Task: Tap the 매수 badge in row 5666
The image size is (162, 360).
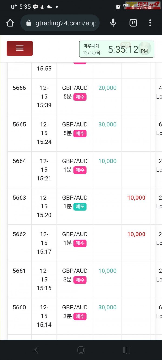Action: point(80,97)
